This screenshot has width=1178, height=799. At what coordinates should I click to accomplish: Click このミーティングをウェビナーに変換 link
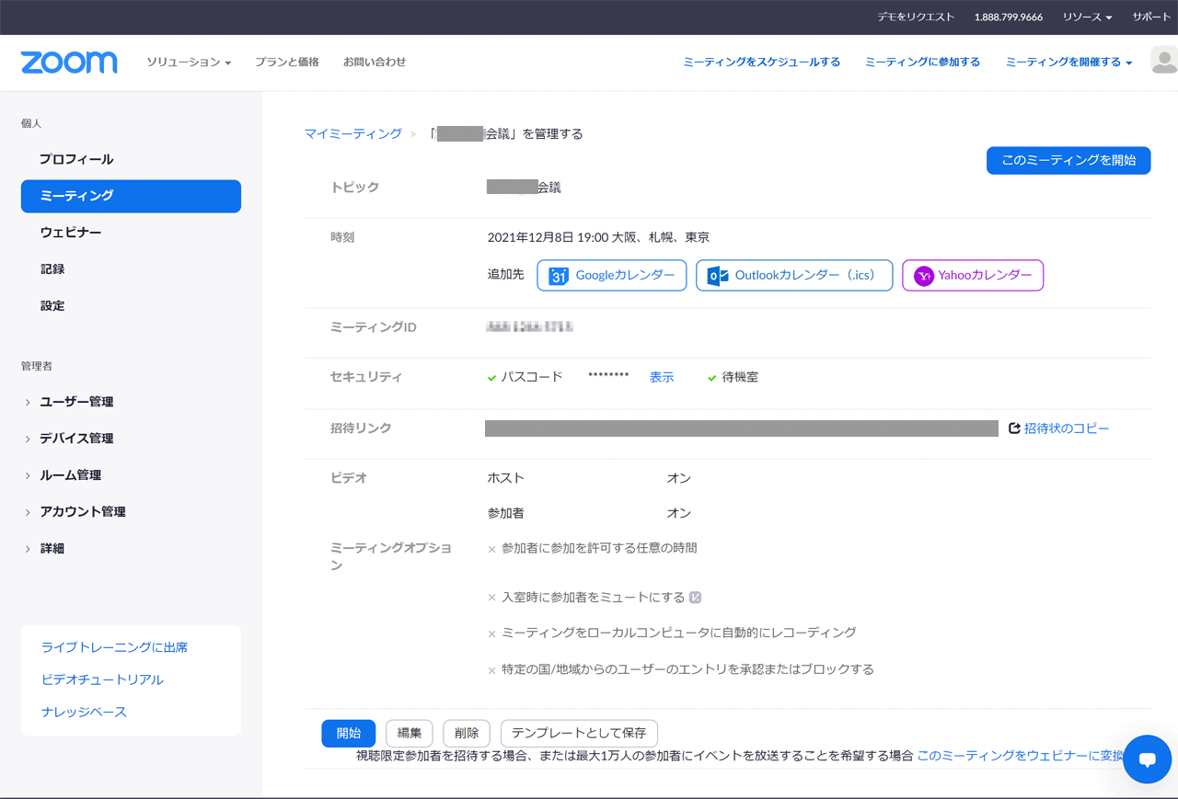[1021, 756]
